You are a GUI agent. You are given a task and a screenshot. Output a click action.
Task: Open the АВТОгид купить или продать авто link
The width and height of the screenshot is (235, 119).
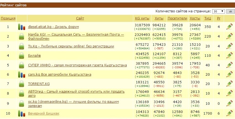point(76,93)
